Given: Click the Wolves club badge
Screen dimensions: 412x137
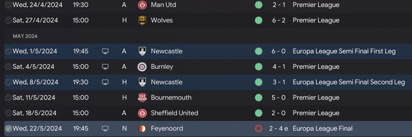Looking at the screenshot, I should (142, 20).
